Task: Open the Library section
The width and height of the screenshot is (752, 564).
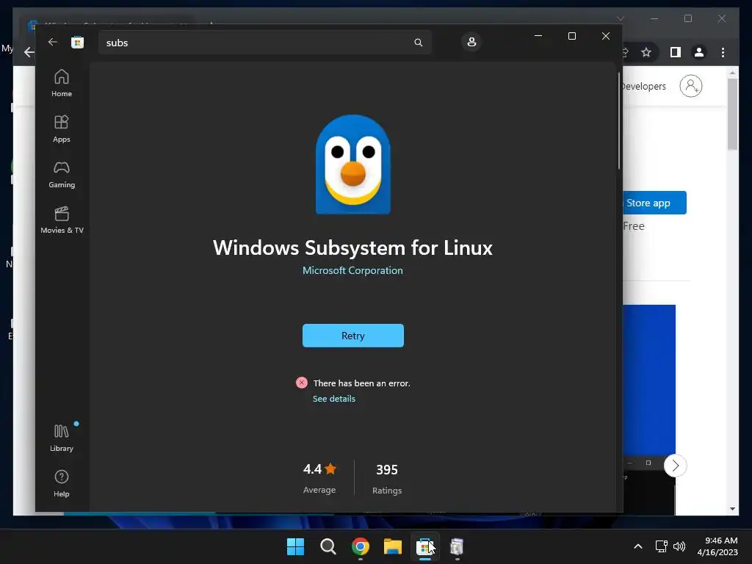Action: (x=62, y=438)
